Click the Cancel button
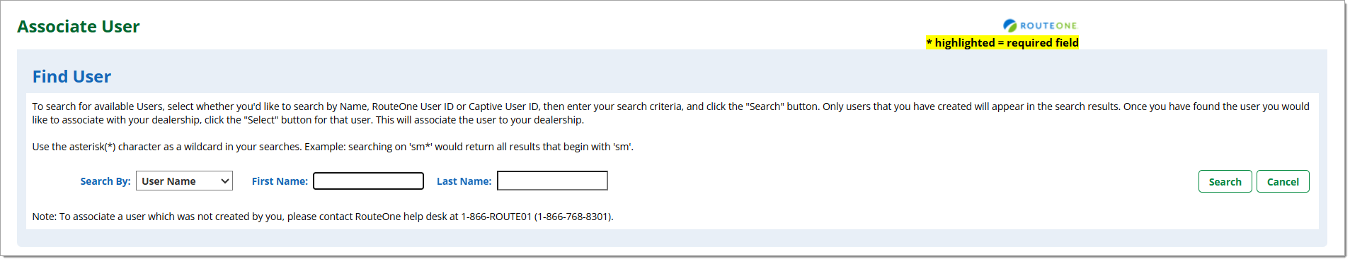The height and width of the screenshot is (261, 1350). [x=1283, y=181]
